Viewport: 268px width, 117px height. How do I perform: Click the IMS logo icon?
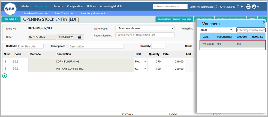click(10, 9)
